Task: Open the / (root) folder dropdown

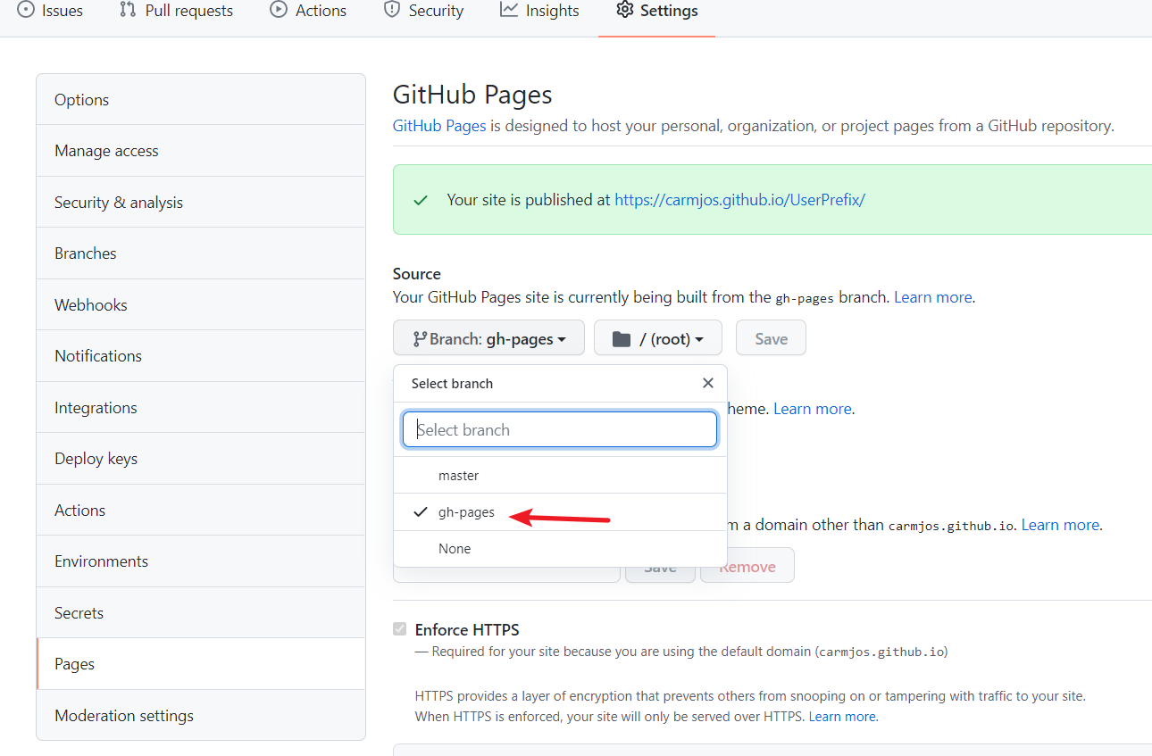Action: [x=658, y=339]
